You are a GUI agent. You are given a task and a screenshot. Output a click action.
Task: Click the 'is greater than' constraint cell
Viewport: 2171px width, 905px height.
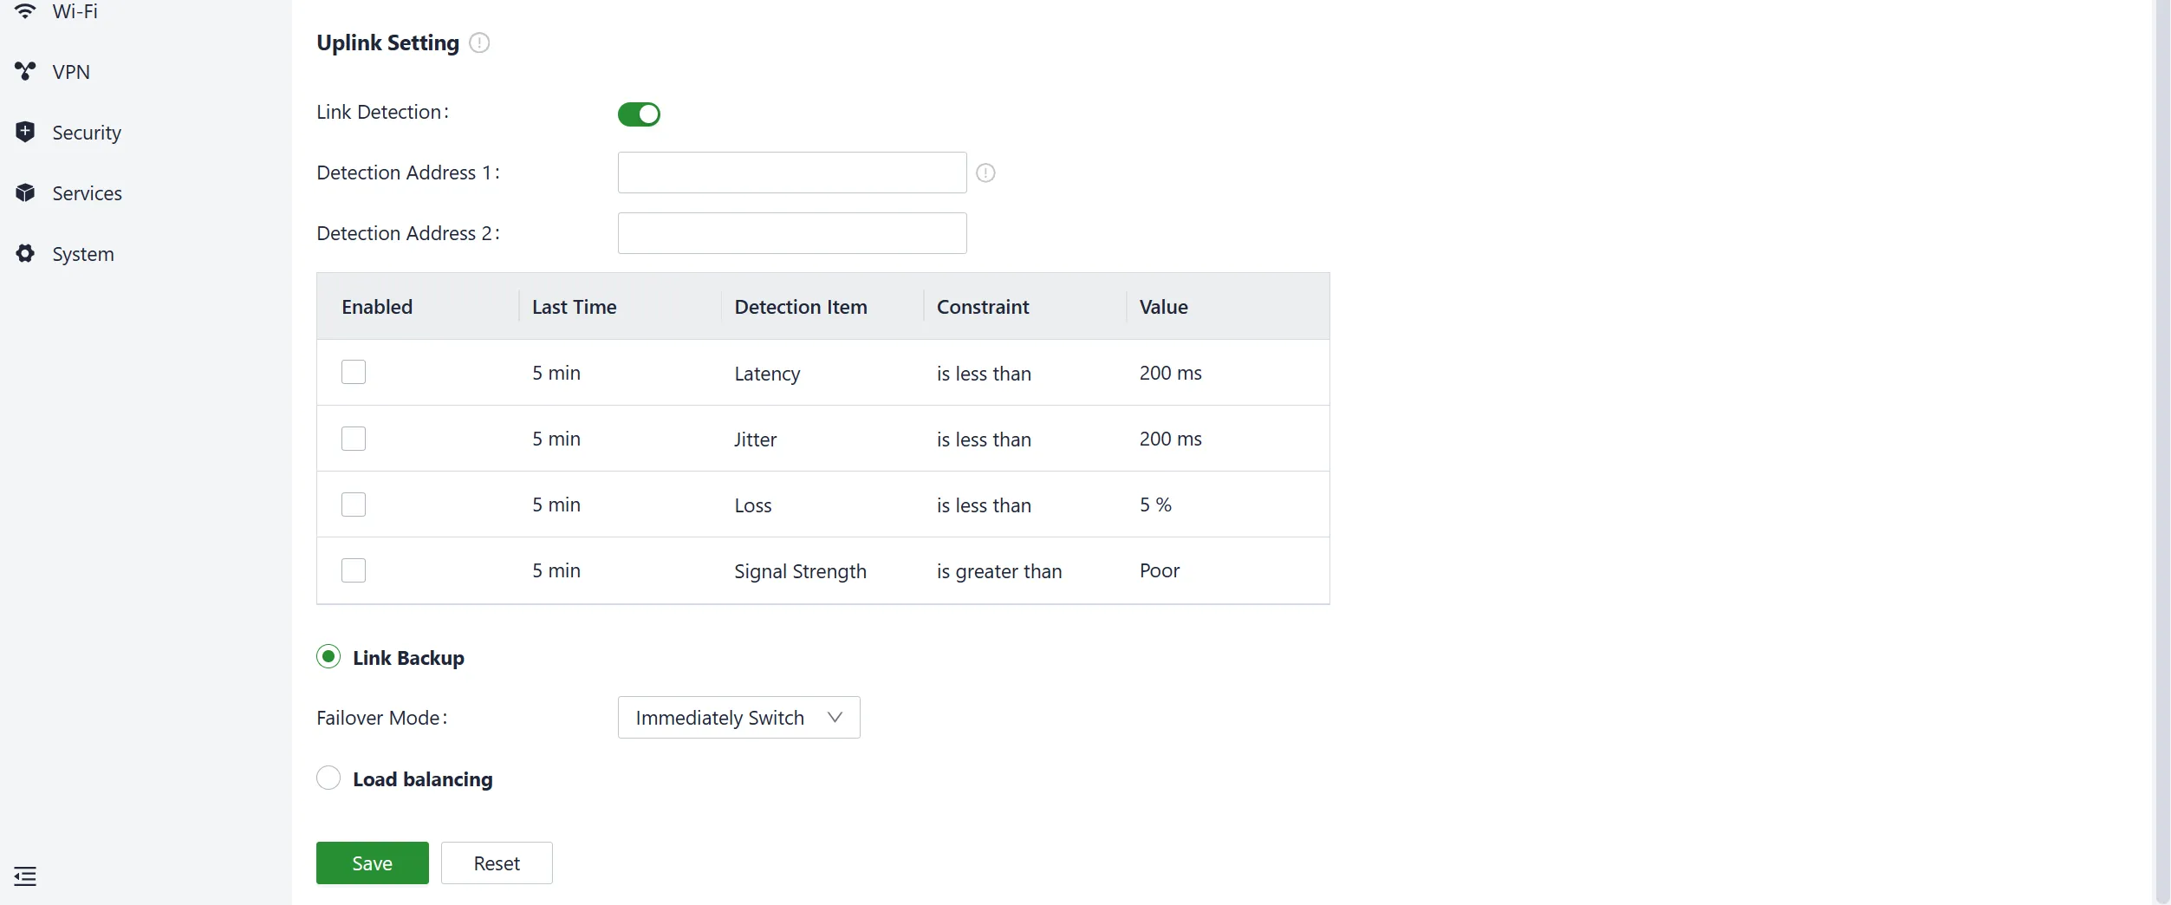pyautogui.click(x=999, y=571)
